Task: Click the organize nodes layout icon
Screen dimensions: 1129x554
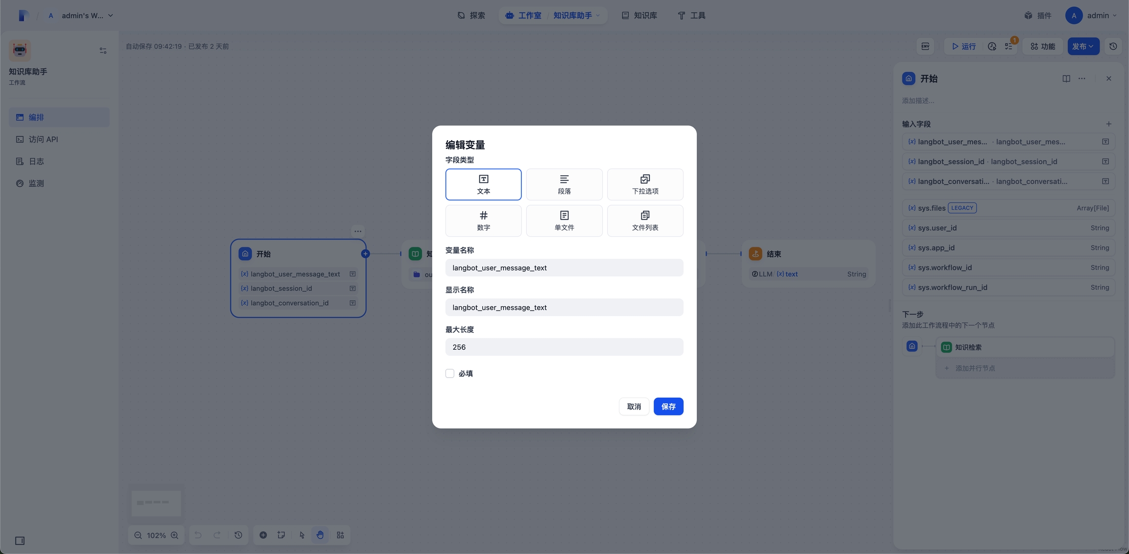Action: pyautogui.click(x=340, y=535)
